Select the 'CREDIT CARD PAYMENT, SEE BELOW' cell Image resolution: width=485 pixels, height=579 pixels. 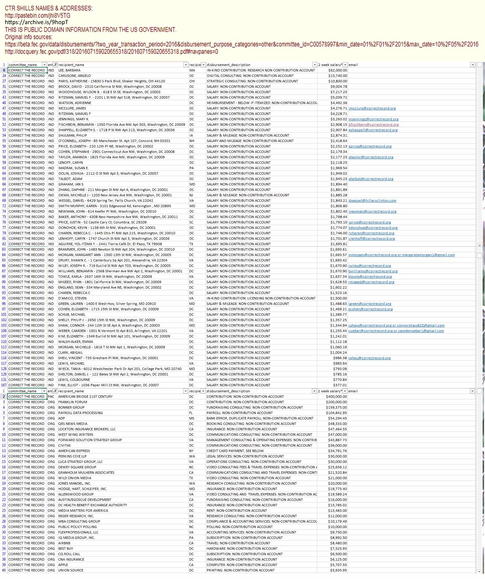point(262,451)
